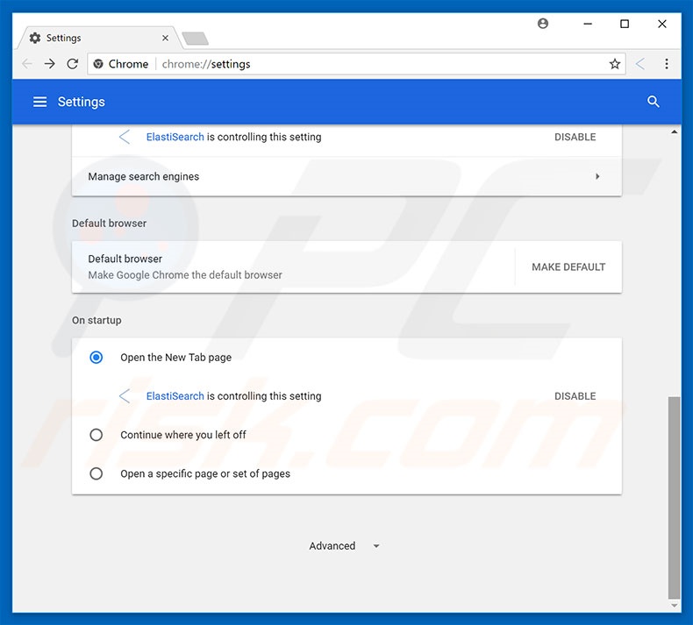Go back using the back arrow

(27, 64)
